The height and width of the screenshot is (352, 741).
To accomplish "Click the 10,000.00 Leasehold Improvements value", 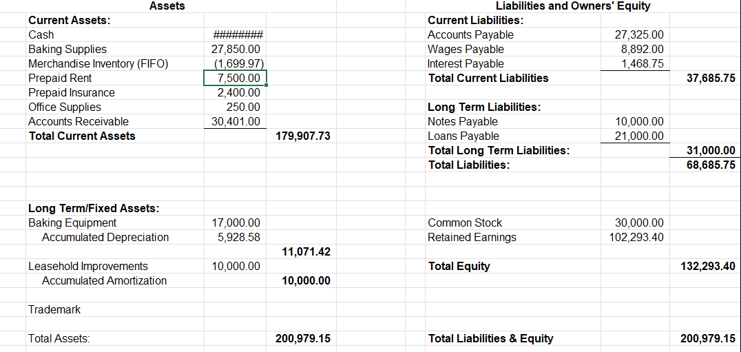I will [236, 266].
